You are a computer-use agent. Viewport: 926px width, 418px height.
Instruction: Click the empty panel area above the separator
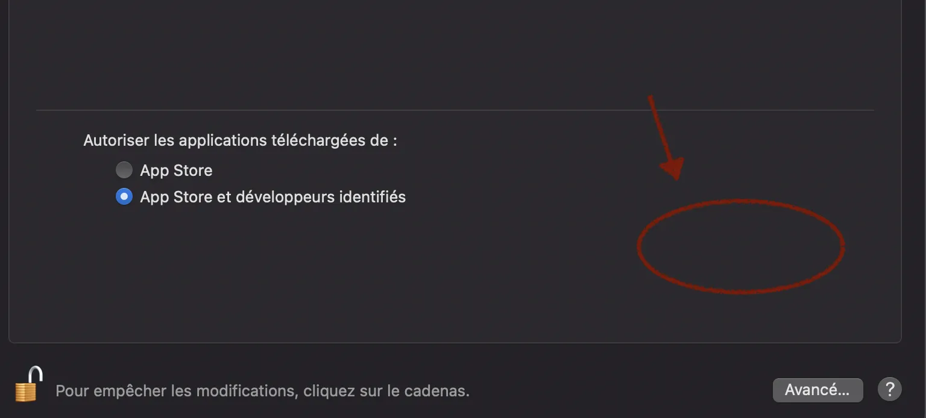(455, 54)
